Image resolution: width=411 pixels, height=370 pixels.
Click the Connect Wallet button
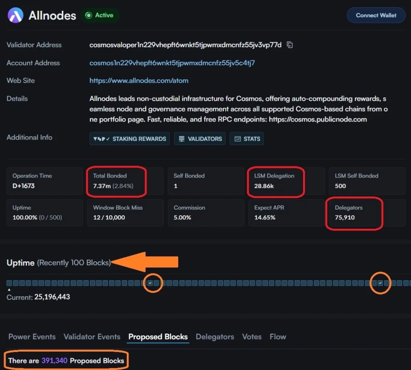376,15
